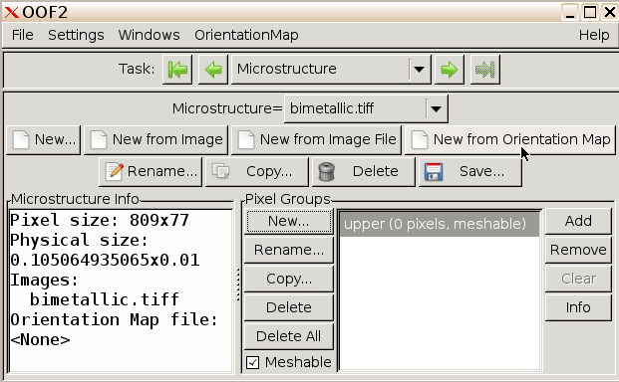Screen dimensions: 619x382
Task: Delete the microstructure with trash-can button
Action: pos(364,172)
